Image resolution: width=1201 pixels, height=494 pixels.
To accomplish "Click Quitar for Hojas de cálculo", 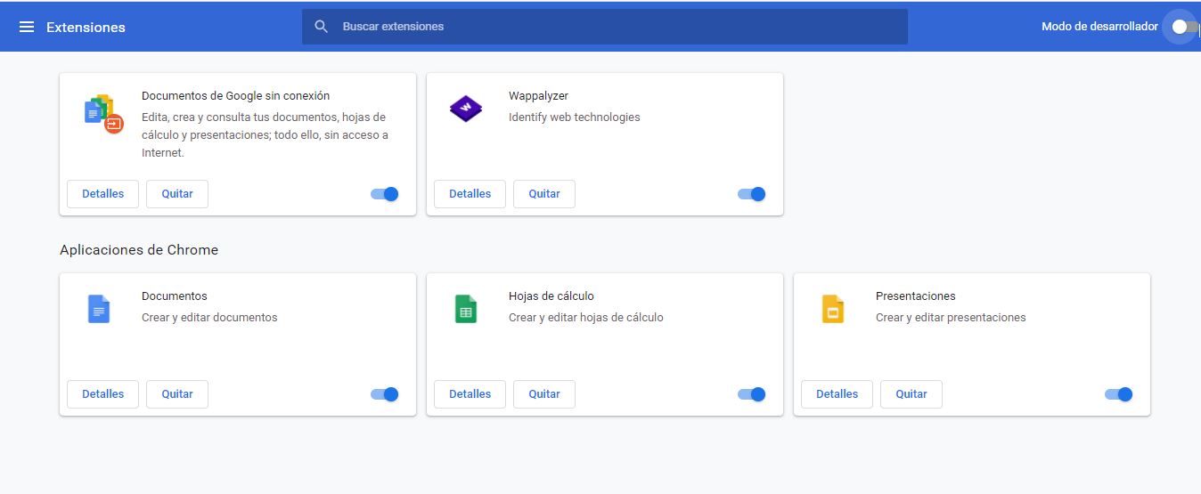I will click(x=544, y=394).
